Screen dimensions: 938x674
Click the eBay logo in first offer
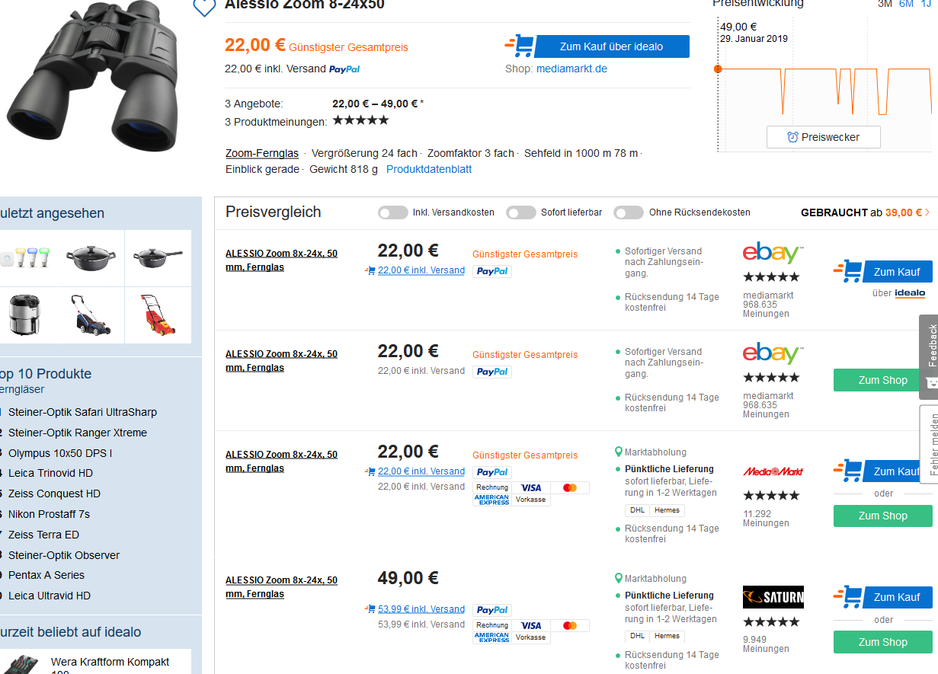click(773, 253)
